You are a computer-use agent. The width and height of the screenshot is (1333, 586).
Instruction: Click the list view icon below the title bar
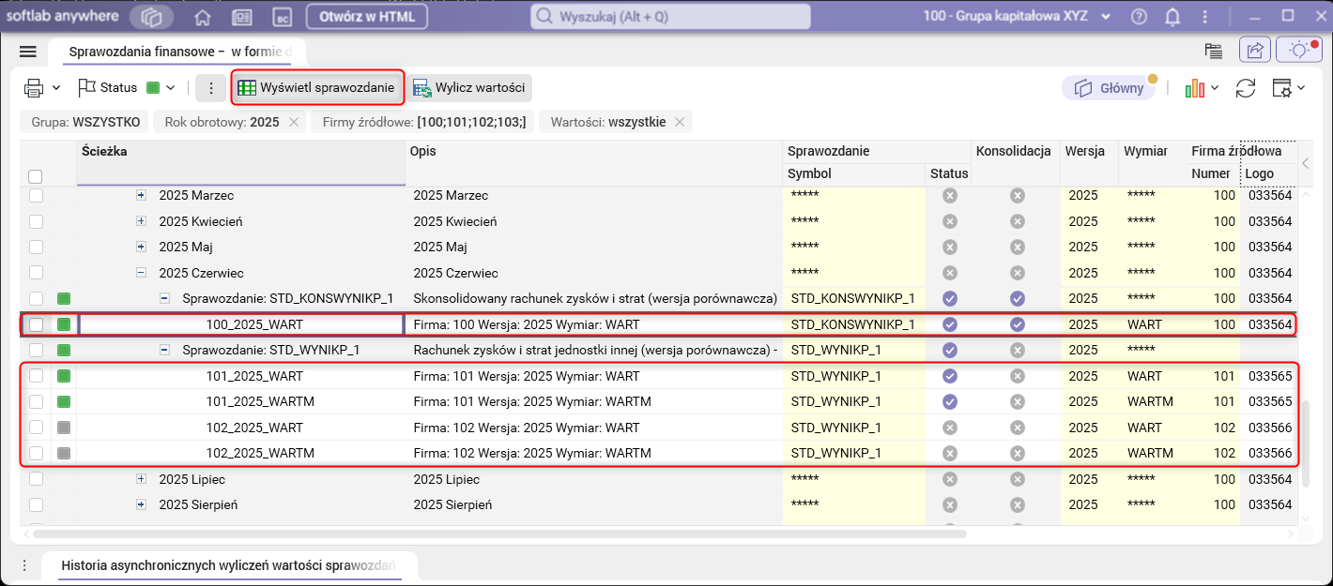click(x=1214, y=51)
